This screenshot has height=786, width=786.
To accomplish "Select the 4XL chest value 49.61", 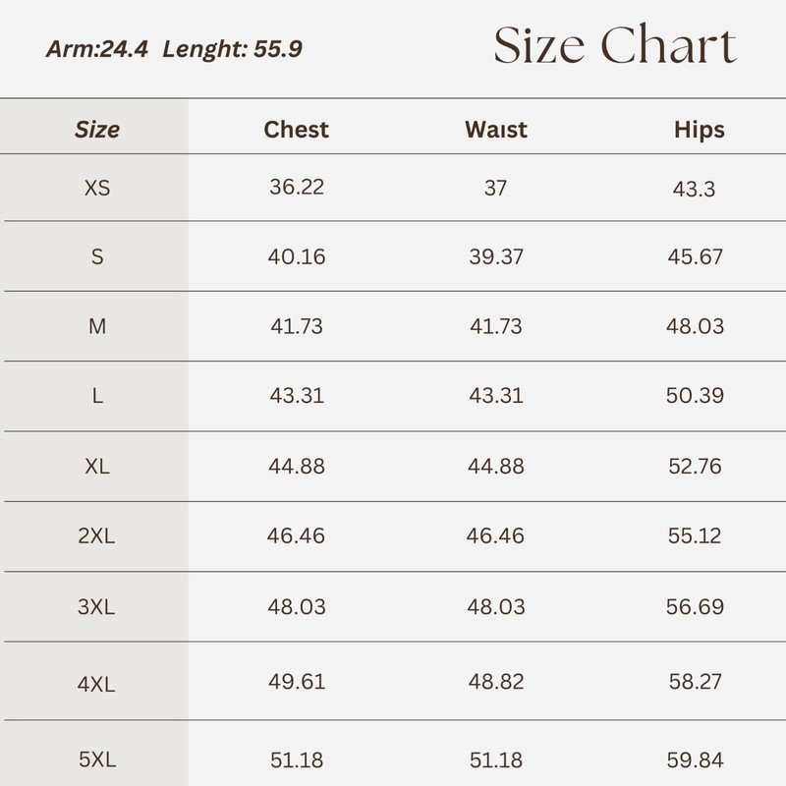I will coord(297,682).
